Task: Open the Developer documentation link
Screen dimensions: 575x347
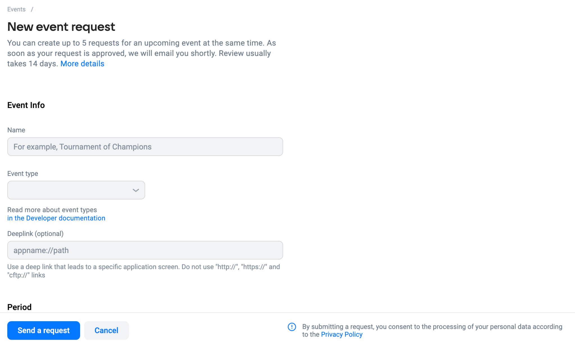Action: coord(56,218)
